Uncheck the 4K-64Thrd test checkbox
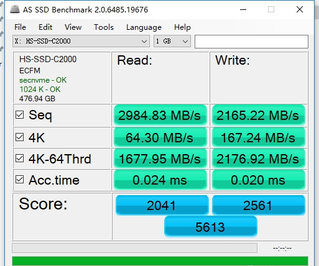 [x=19, y=158]
